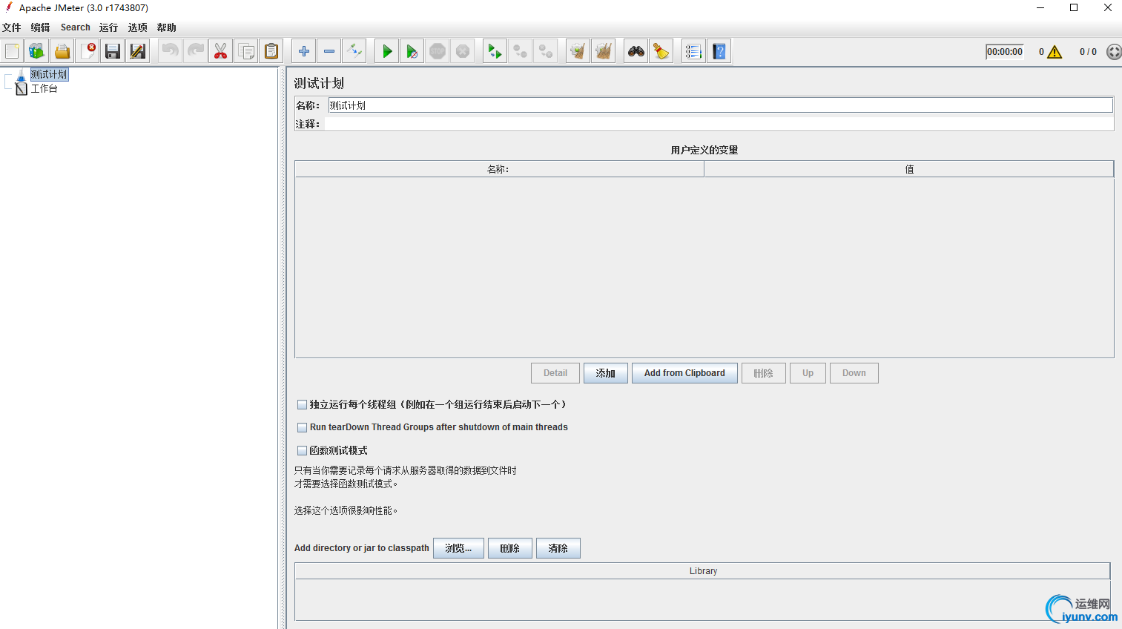This screenshot has height=629, width=1122.
Task: Open the 编辑 menu
Action: point(40,27)
